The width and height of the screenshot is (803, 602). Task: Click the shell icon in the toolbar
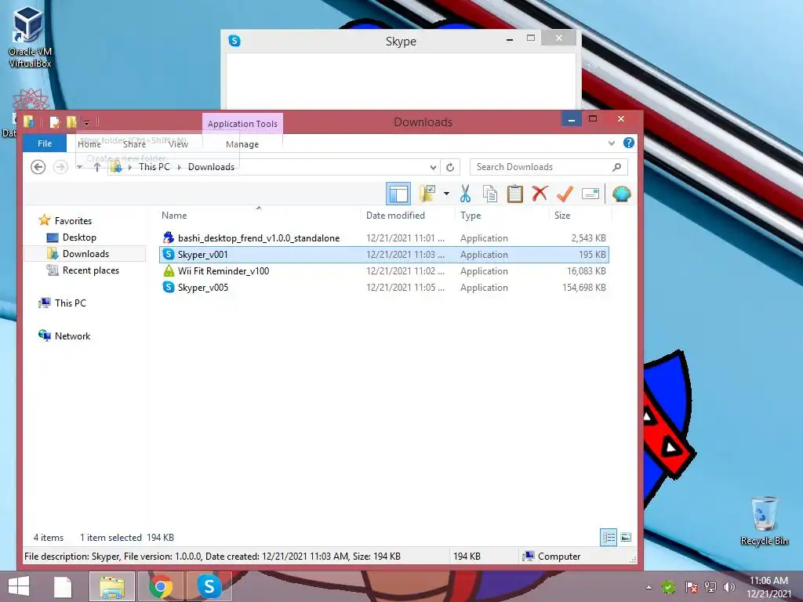coord(621,194)
